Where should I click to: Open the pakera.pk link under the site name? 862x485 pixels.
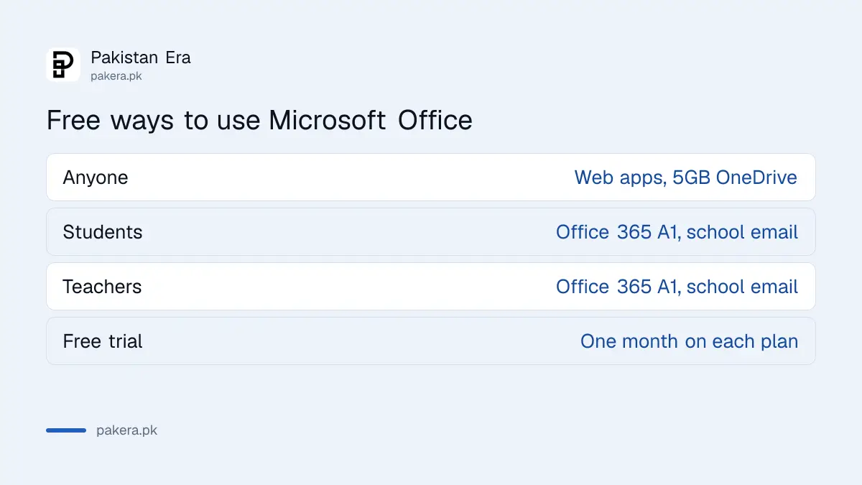pos(116,76)
